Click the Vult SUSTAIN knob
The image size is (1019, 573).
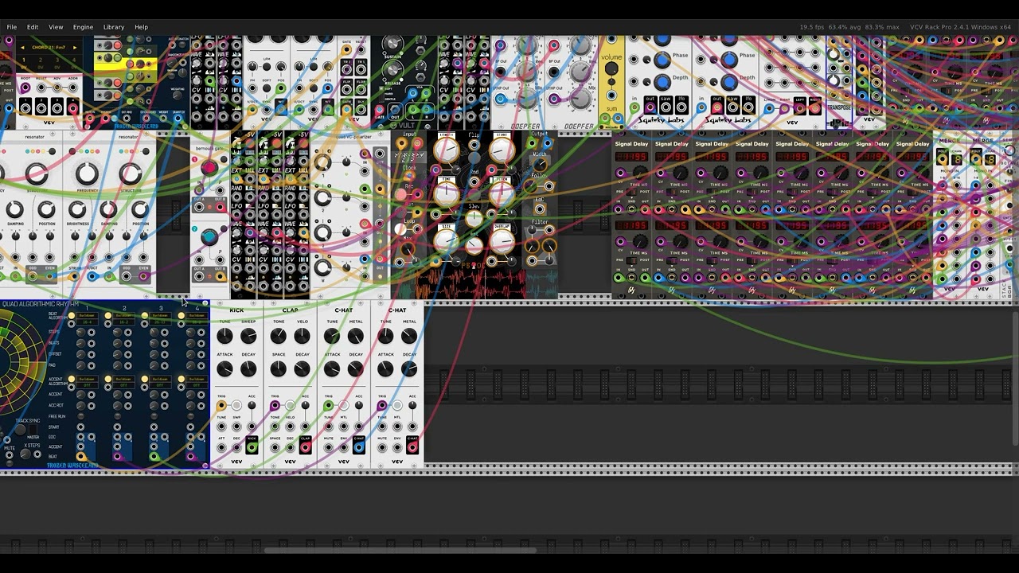pos(392,45)
